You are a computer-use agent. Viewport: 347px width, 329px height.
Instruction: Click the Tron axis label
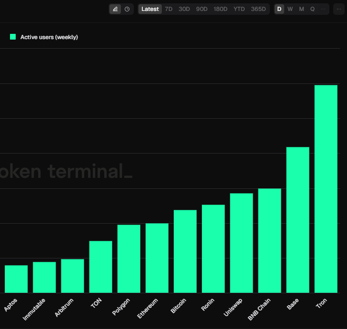[x=321, y=303]
